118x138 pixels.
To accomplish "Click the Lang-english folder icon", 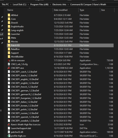I will (9, 30).
